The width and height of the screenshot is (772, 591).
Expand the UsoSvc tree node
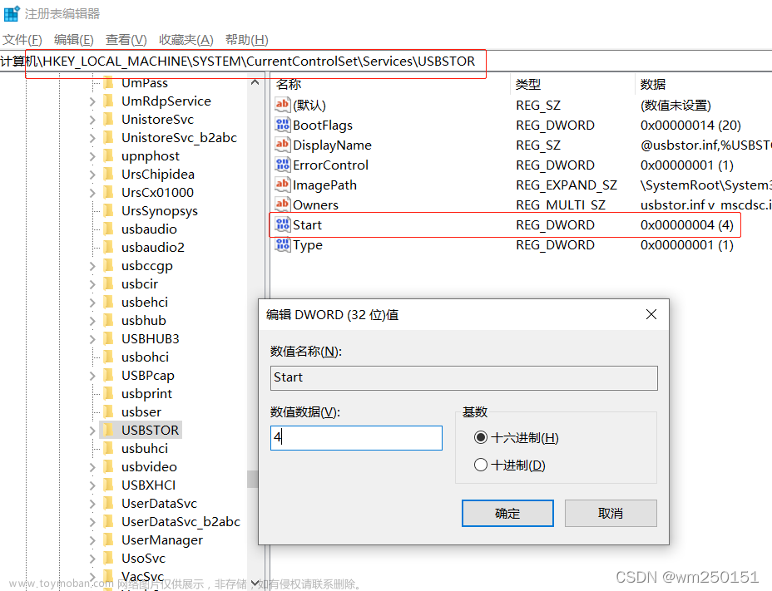point(92,559)
